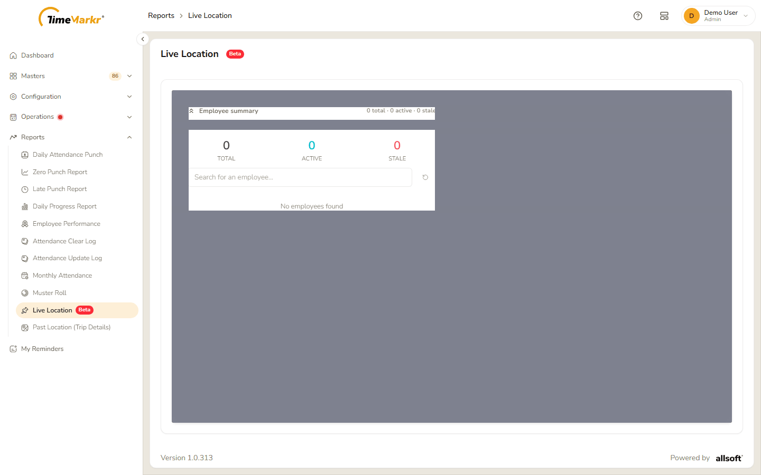The image size is (761, 475).
Task: Open Past Location (Trip Details)
Action: (71, 327)
